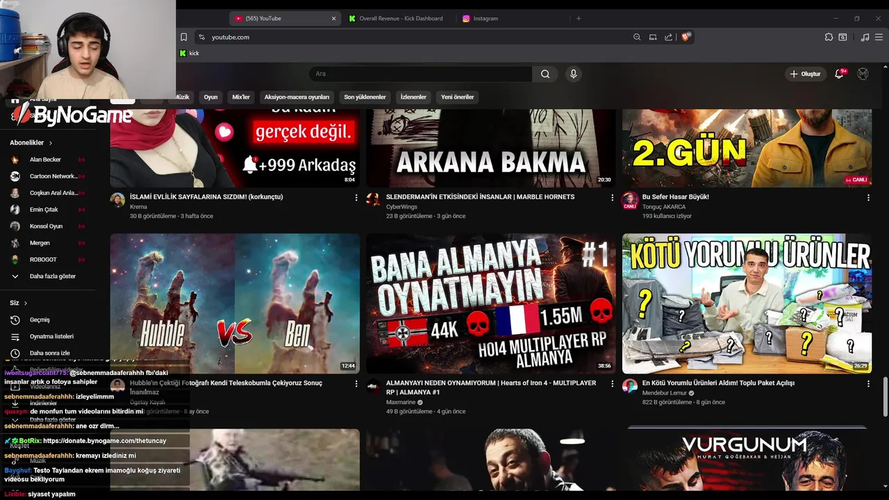Open the browser hamburger menu
The height and width of the screenshot is (500, 889).
coord(879,37)
